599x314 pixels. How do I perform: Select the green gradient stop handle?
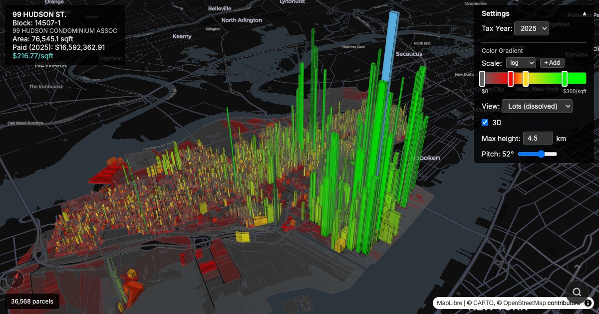(x=565, y=78)
